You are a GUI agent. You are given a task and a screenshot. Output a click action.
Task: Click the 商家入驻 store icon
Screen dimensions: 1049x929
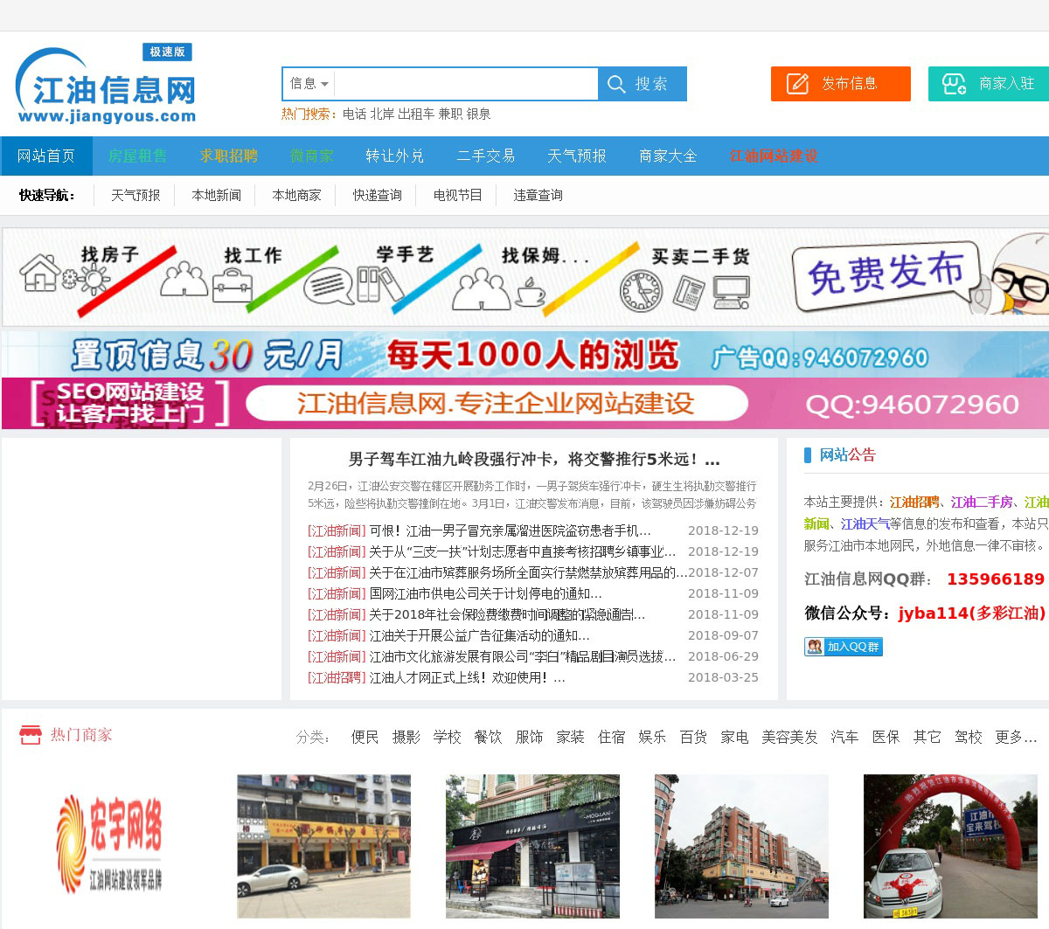[953, 84]
